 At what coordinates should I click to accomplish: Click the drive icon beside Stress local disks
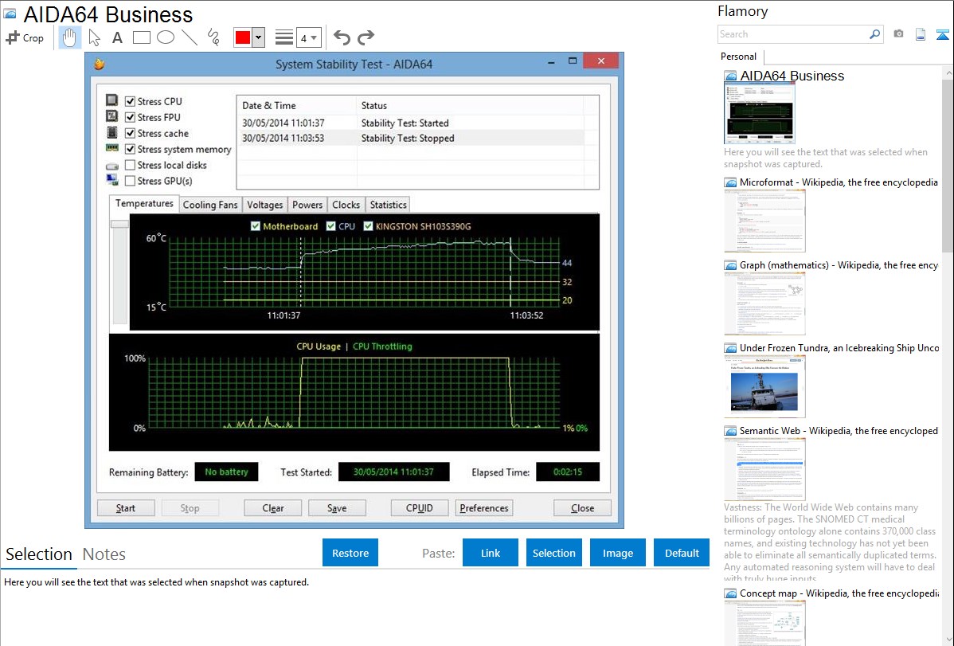[x=112, y=166]
